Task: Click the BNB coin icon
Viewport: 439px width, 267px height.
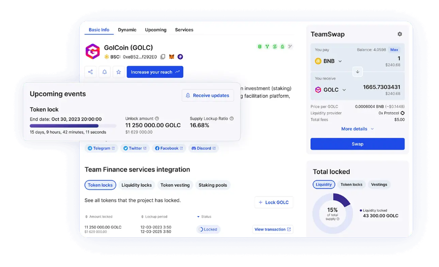Action: click(x=318, y=61)
